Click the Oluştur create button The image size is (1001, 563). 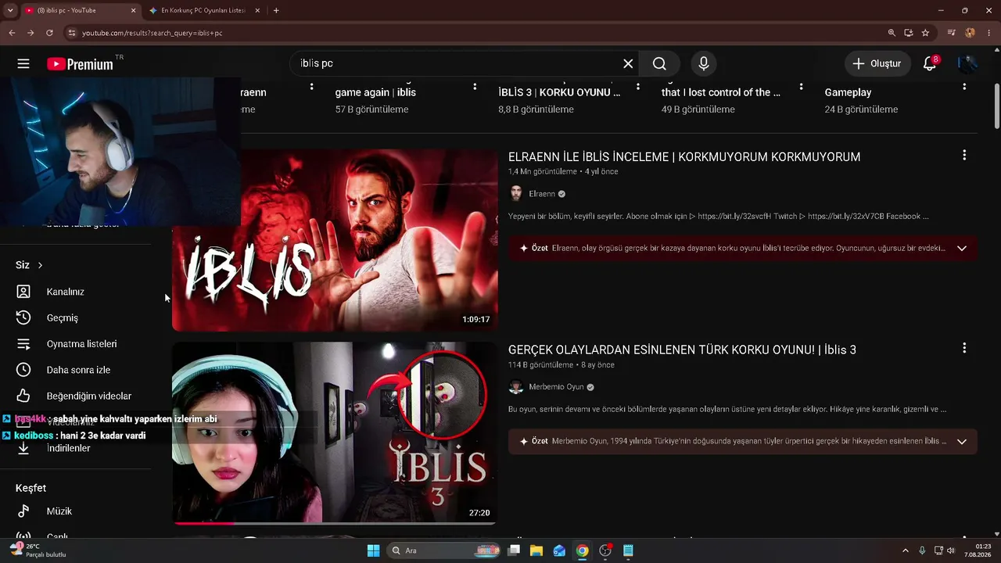[877, 63]
